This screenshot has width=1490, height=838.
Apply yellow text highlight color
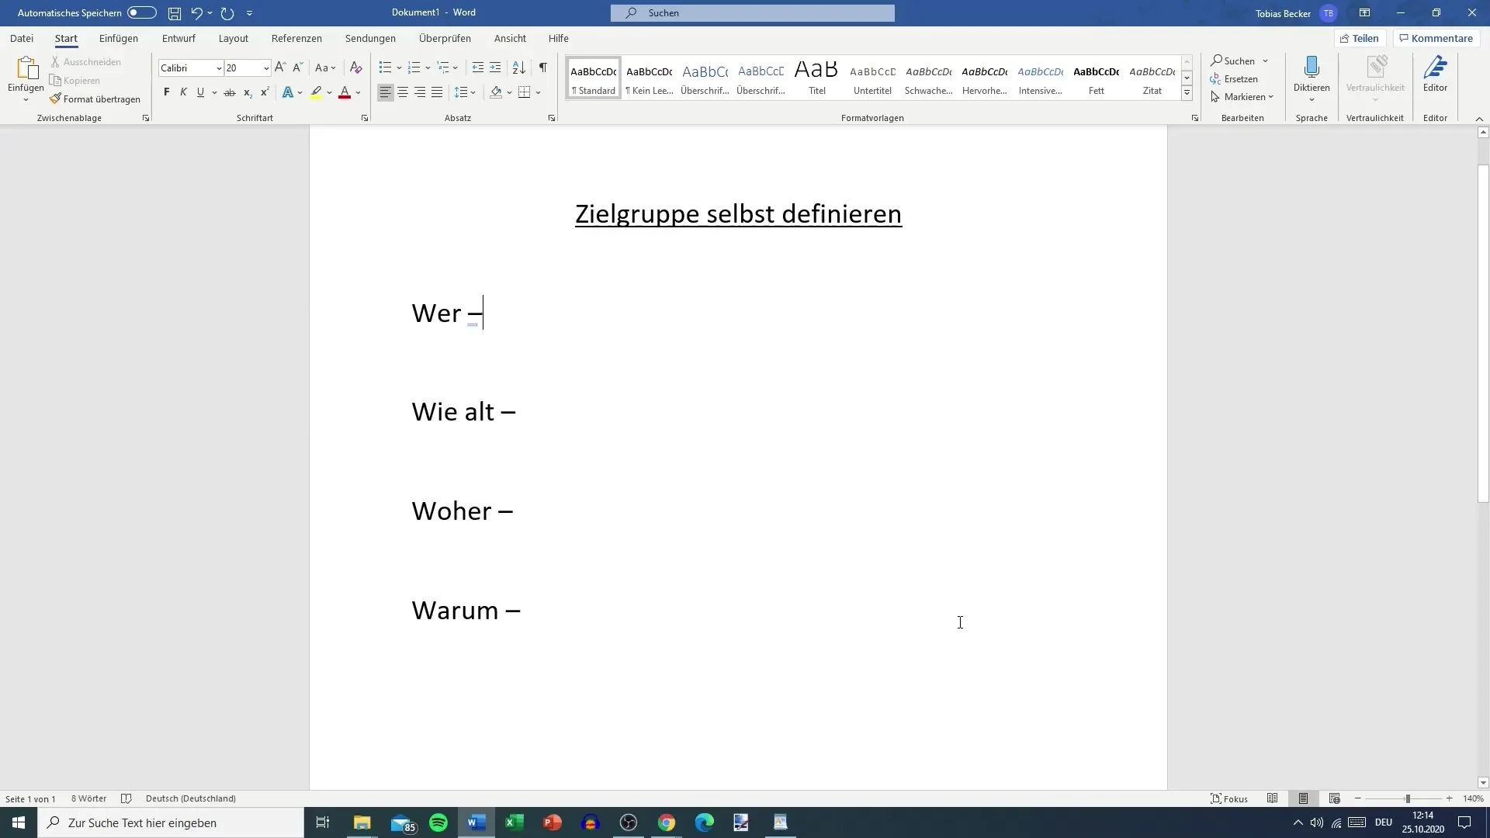[316, 92]
